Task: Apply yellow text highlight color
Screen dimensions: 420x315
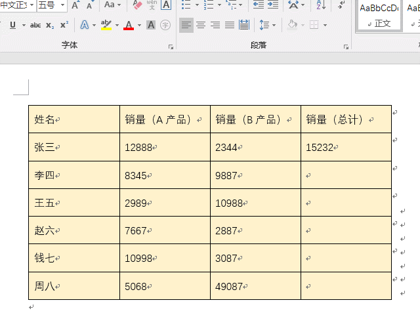Action: click(x=106, y=25)
